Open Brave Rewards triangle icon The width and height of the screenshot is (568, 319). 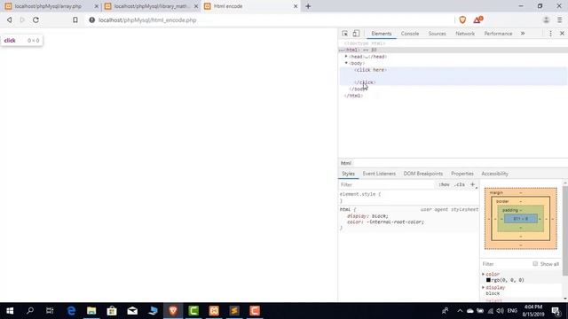pos(478,19)
